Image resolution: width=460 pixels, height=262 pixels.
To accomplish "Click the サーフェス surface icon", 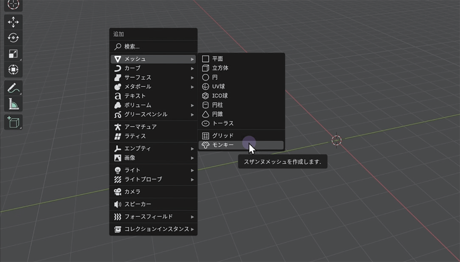I will [118, 78].
